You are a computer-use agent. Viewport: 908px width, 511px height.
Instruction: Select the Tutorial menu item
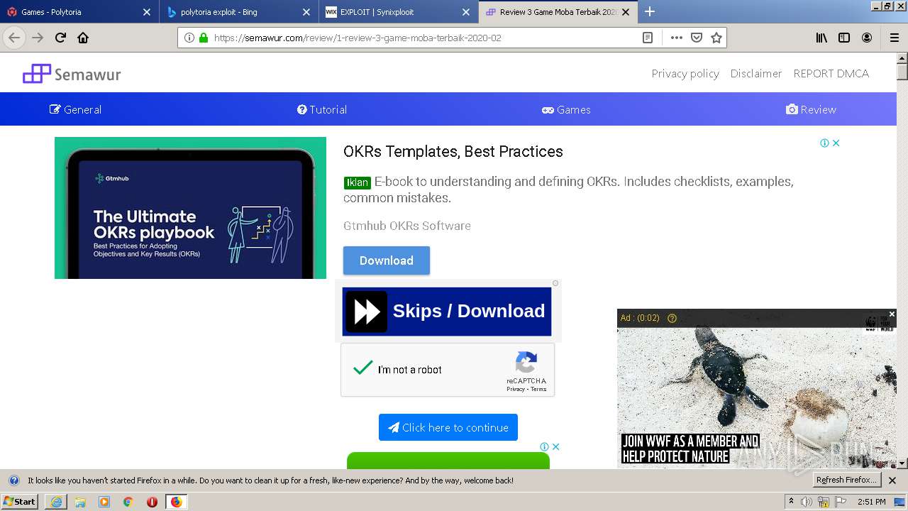322,109
